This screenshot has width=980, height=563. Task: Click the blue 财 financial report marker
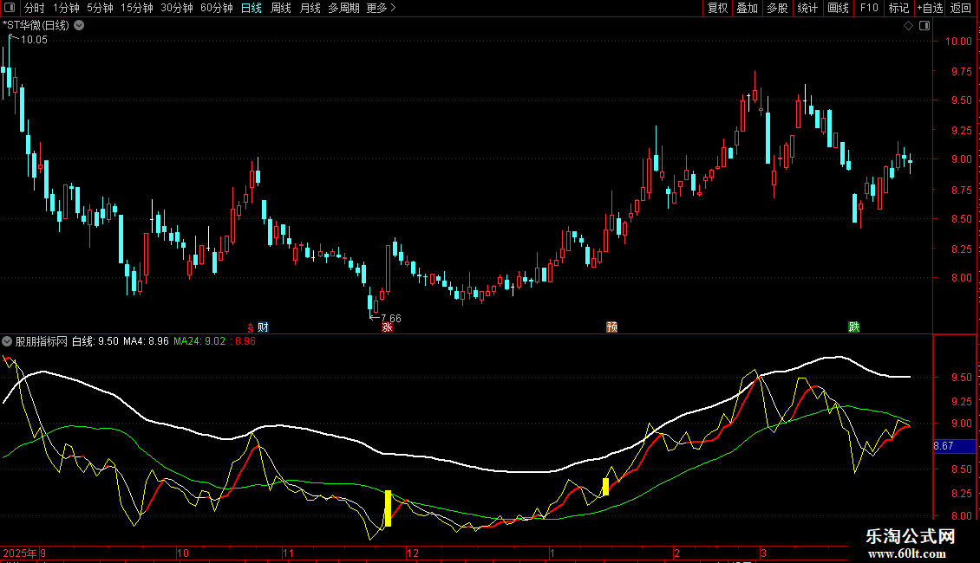(263, 327)
